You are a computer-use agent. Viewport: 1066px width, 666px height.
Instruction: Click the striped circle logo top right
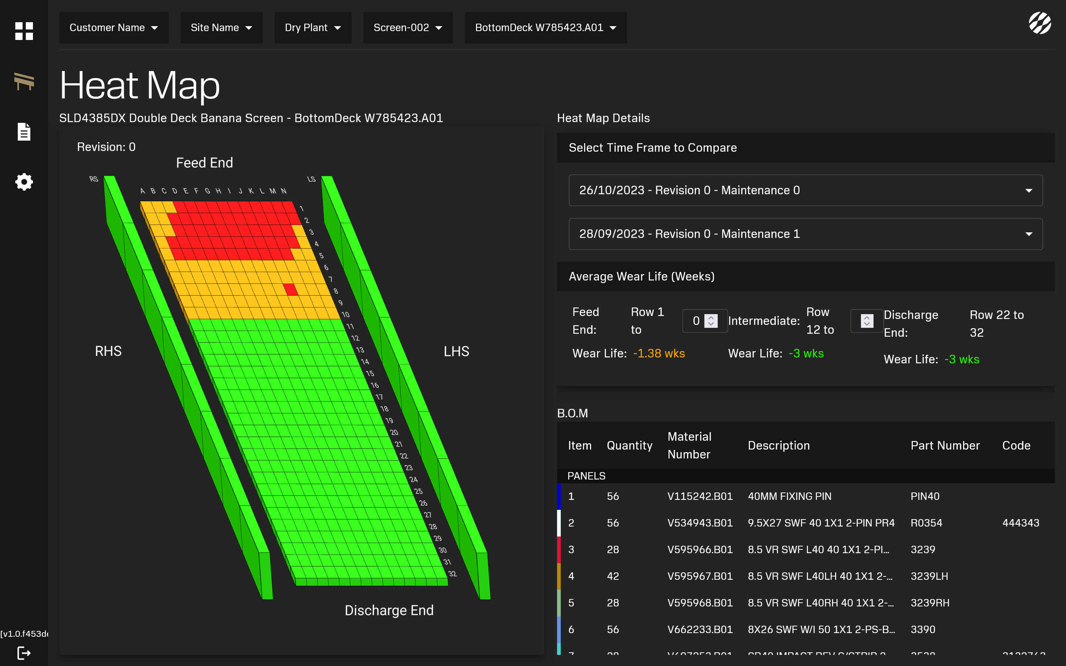pos(1040,23)
